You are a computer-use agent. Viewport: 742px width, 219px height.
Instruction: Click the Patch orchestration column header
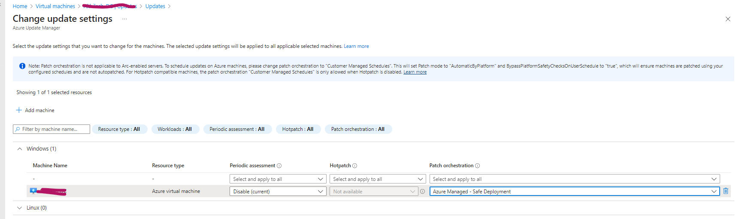click(x=451, y=166)
